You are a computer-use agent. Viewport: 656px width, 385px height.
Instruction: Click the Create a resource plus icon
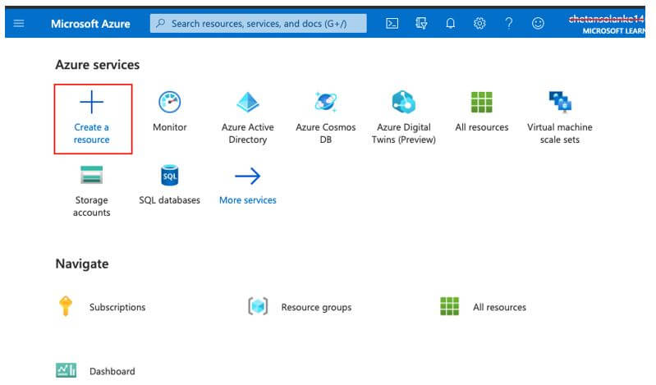(92, 102)
